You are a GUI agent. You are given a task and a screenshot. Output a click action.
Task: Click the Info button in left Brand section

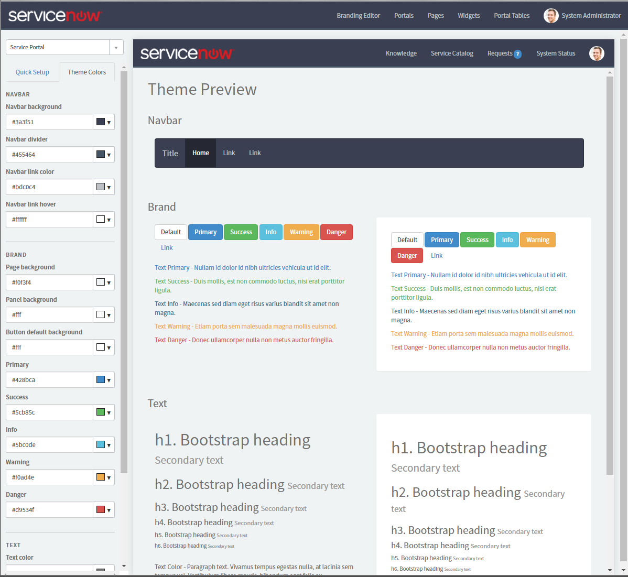coord(270,232)
